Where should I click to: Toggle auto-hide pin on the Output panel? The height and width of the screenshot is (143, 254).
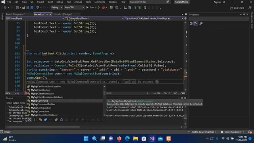coord(182,98)
